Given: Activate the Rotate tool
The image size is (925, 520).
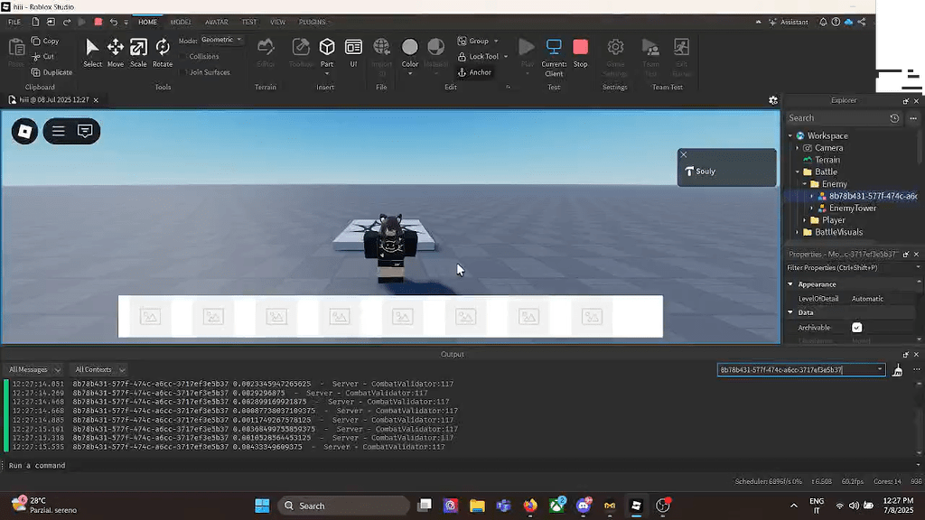Looking at the screenshot, I should point(163,50).
